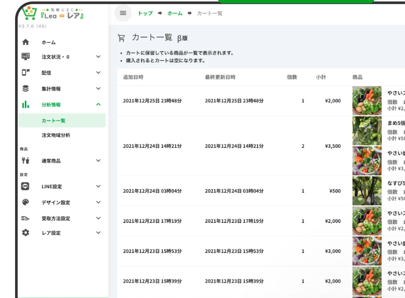Expand the デザイン設定 dropdown chevron
This screenshot has width=405, height=298.
(97, 203)
